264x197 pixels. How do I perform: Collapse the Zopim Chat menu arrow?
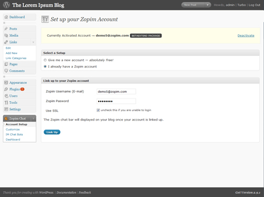pyautogui.click(x=33, y=119)
